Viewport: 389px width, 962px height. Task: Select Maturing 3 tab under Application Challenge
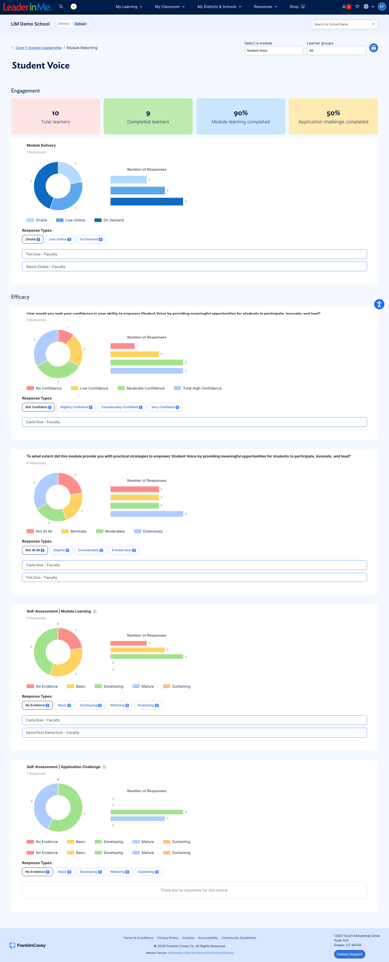click(119, 872)
